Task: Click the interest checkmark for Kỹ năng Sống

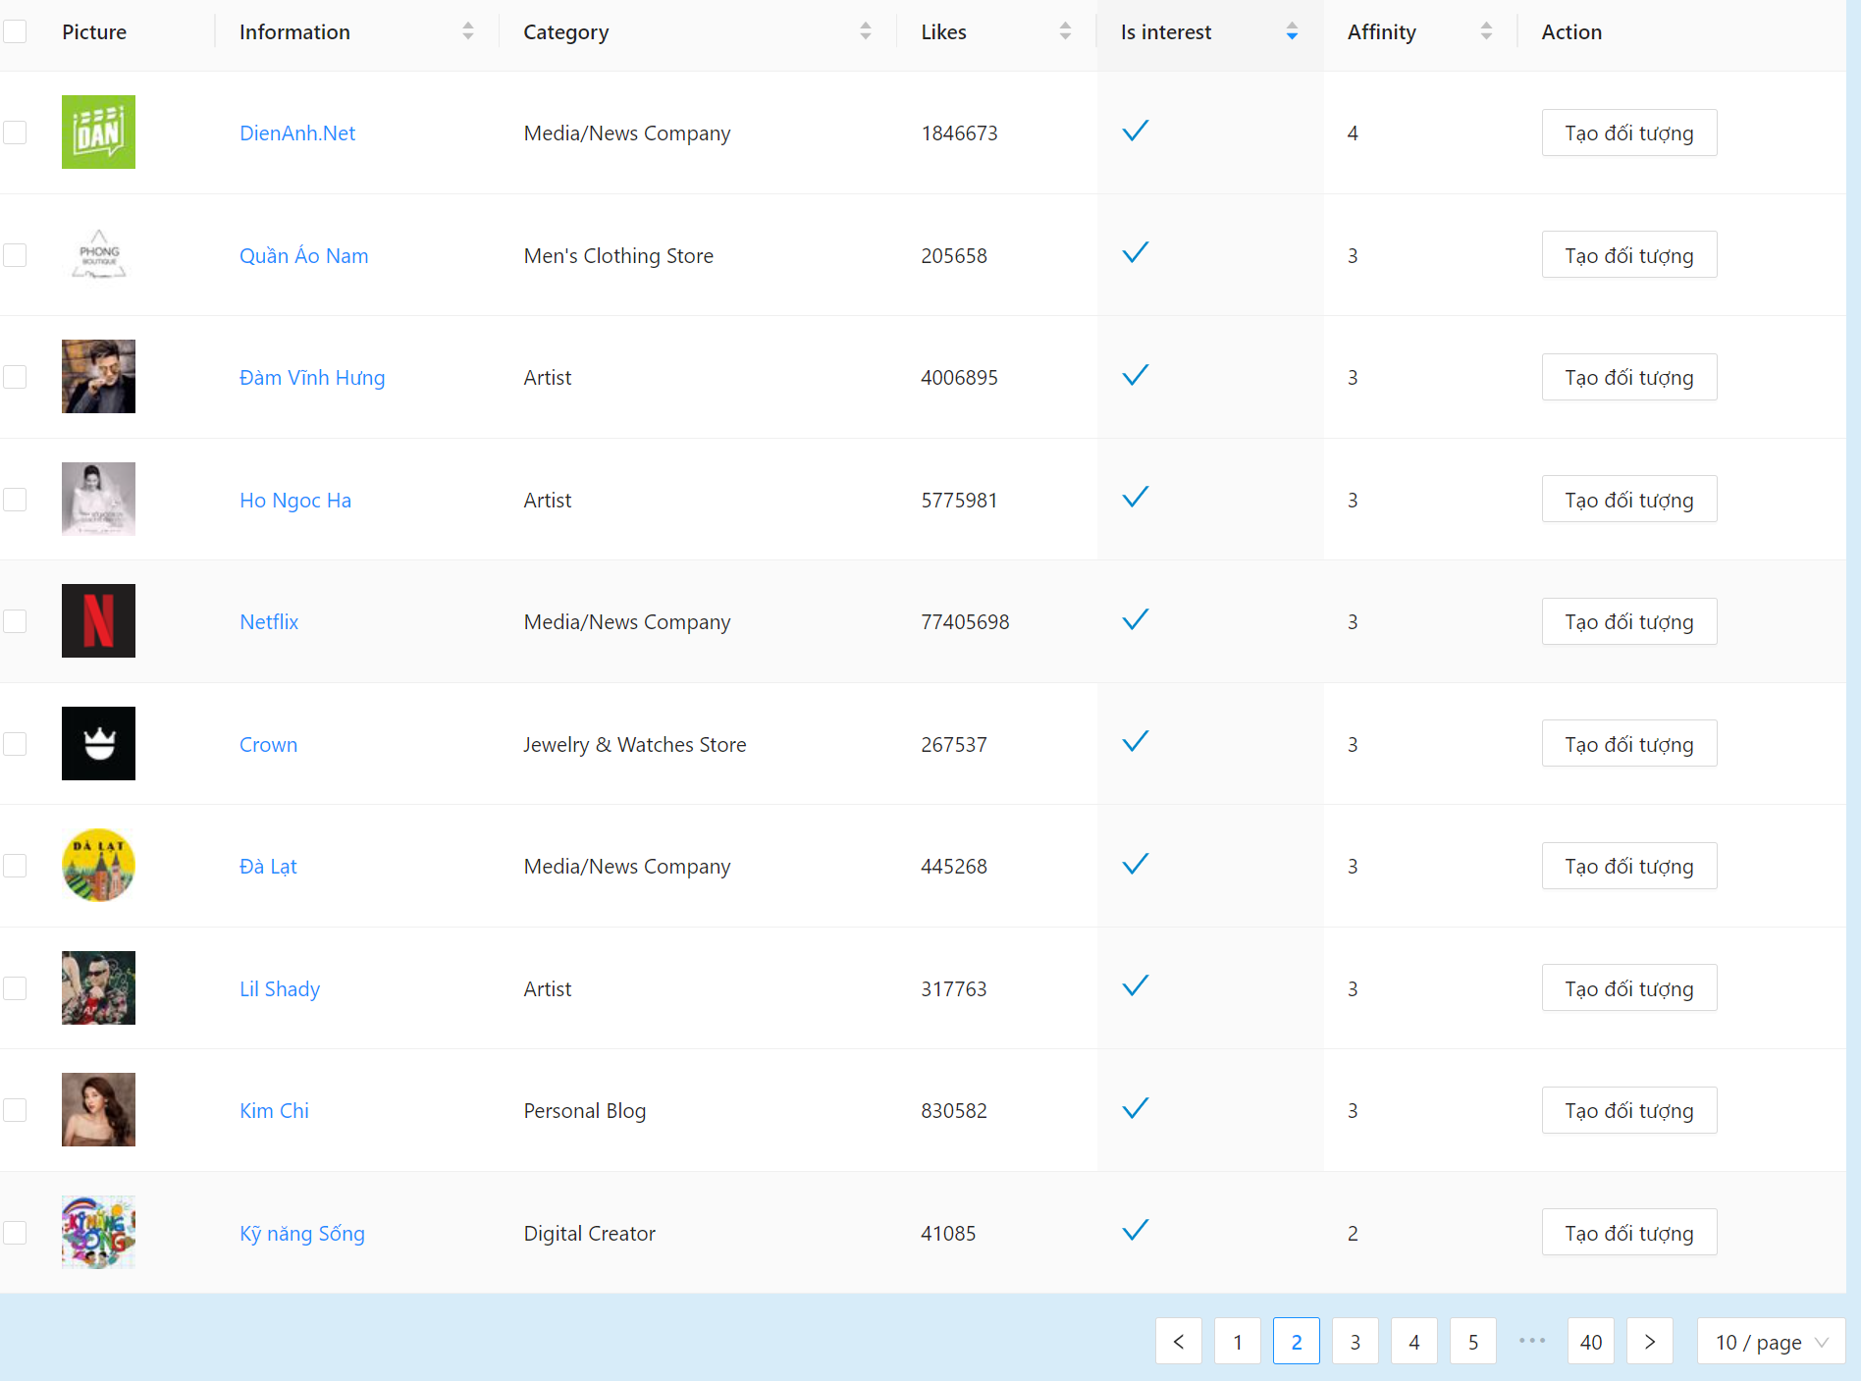Action: (1136, 1231)
